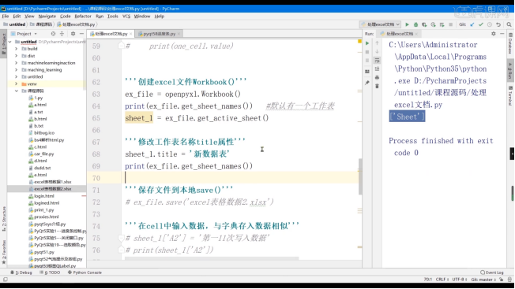Screen dimensions: 515x289
Task: Open the Refactor menu
Action: (x=83, y=16)
